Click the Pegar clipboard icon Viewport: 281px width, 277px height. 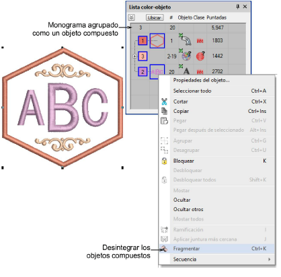(164, 120)
